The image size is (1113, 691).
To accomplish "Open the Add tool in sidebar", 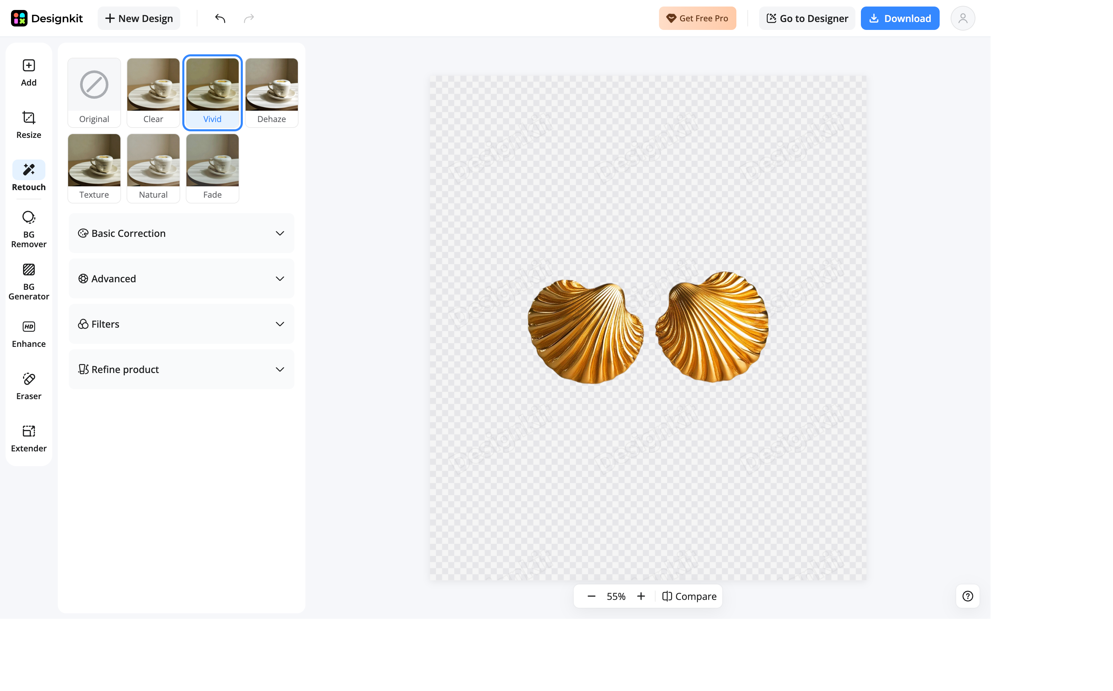I will [x=29, y=73].
